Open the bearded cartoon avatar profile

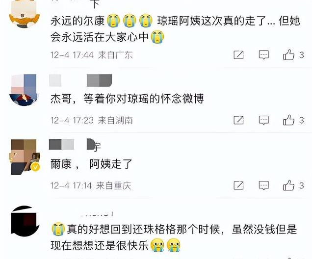pyautogui.click(x=25, y=14)
